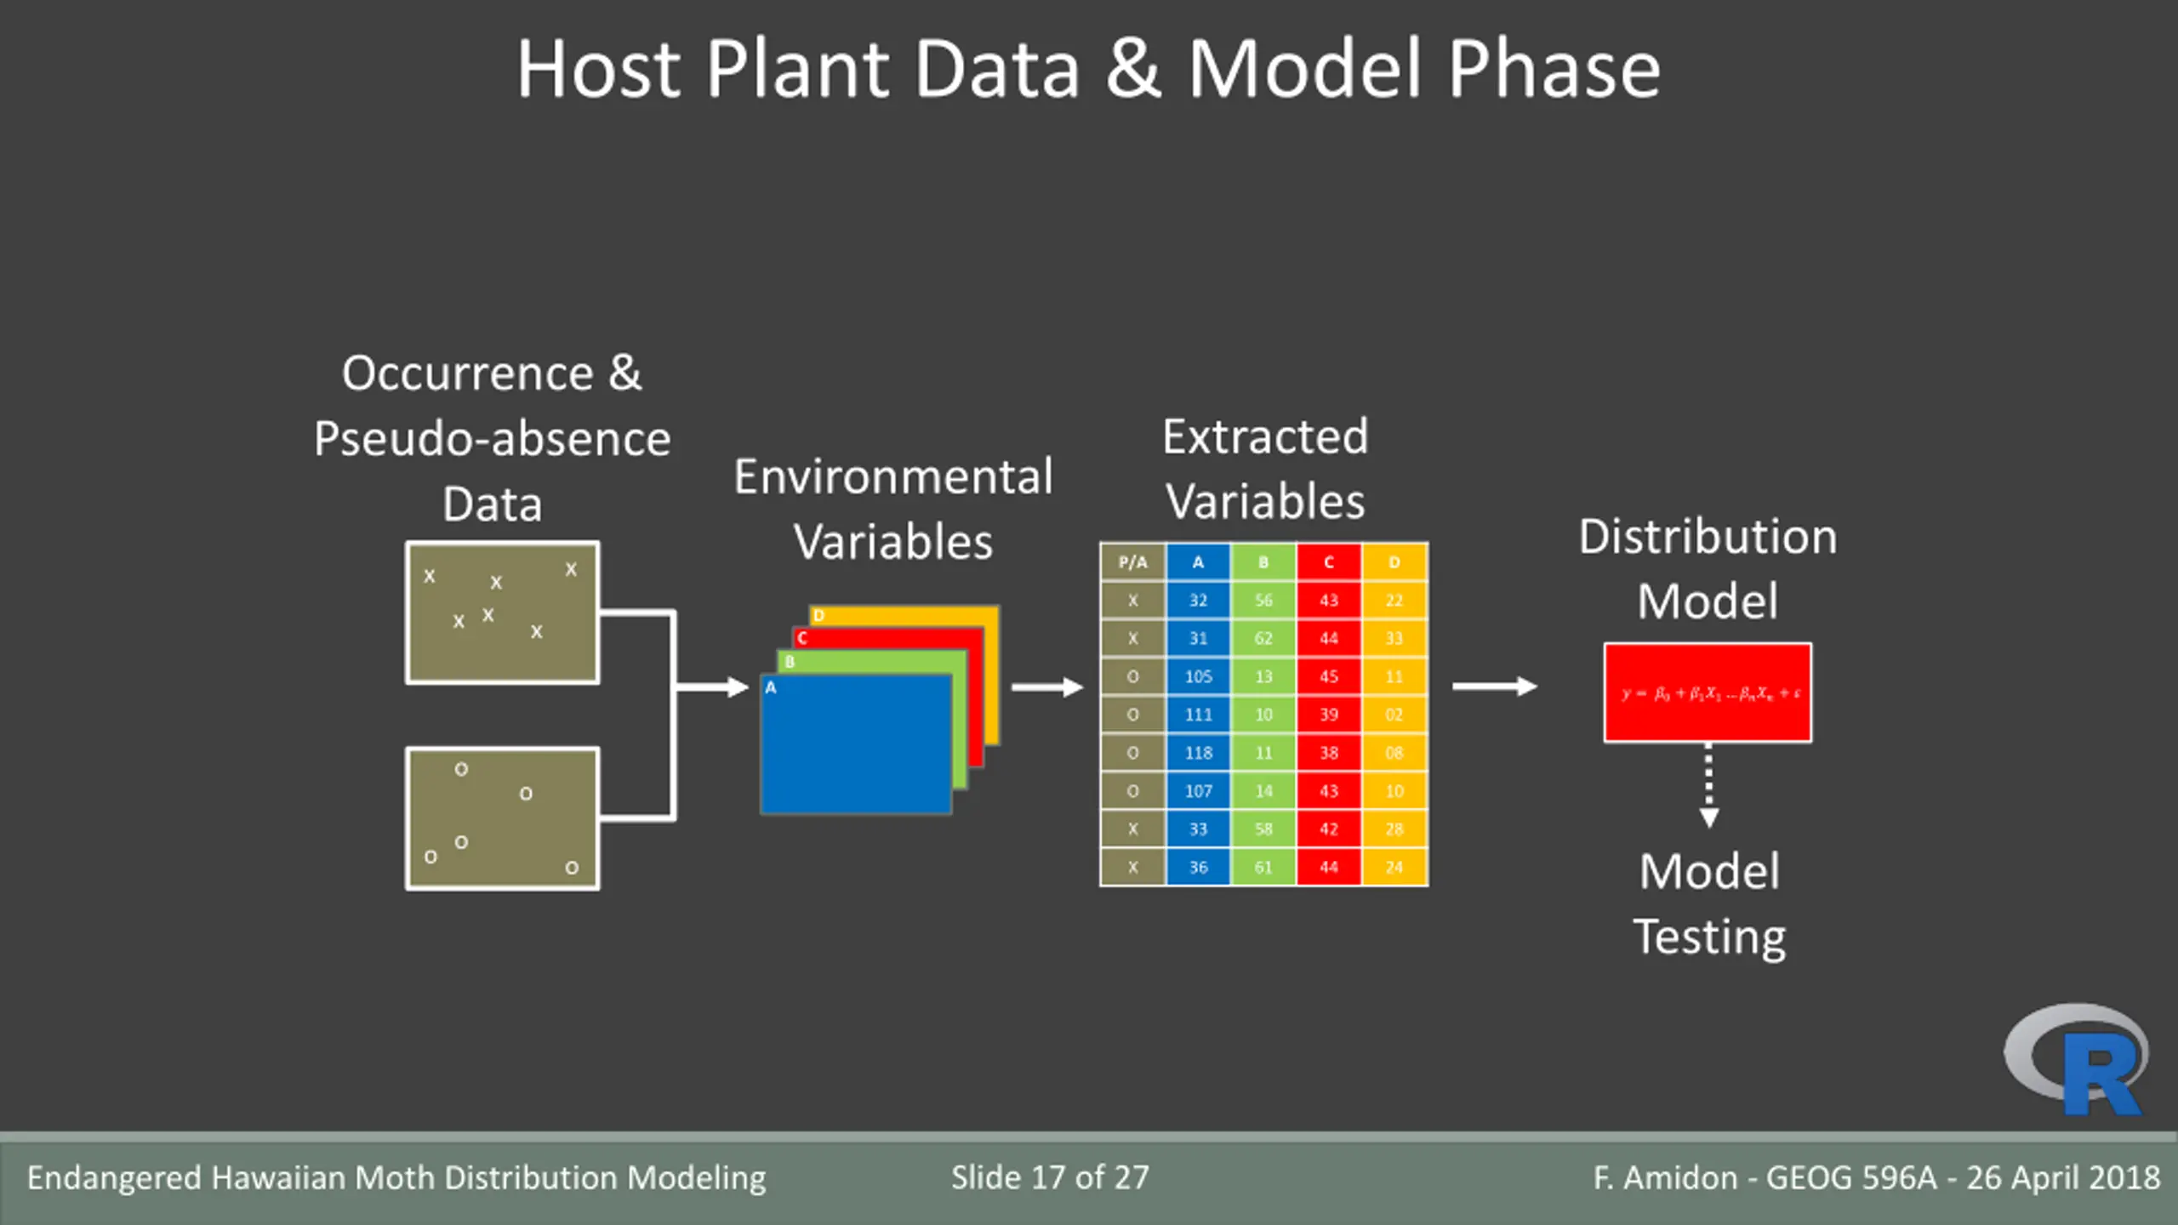Image resolution: width=2178 pixels, height=1225 pixels.
Task: Click table cell with value 39
Action: point(1329,715)
